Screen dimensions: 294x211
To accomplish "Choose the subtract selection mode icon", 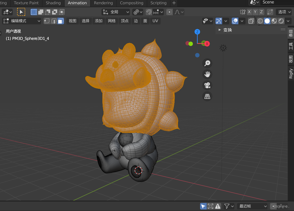I will tap(48, 12).
